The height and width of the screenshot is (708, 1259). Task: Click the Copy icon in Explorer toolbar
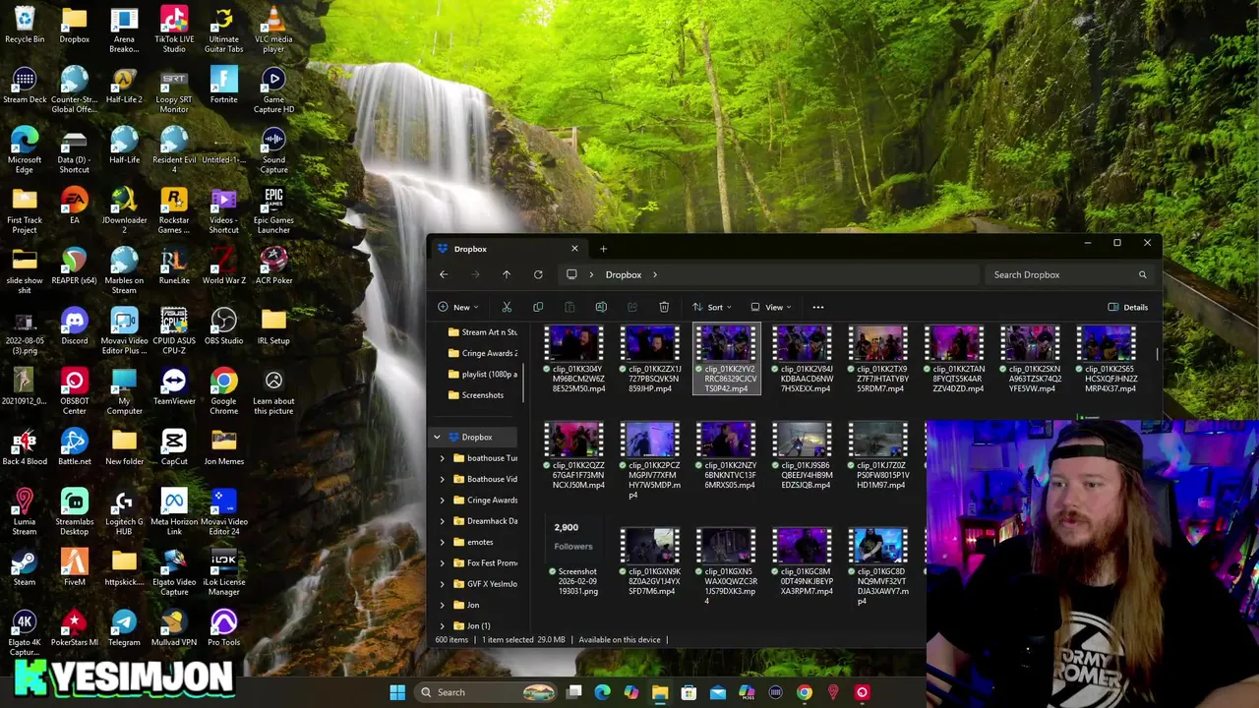(538, 307)
